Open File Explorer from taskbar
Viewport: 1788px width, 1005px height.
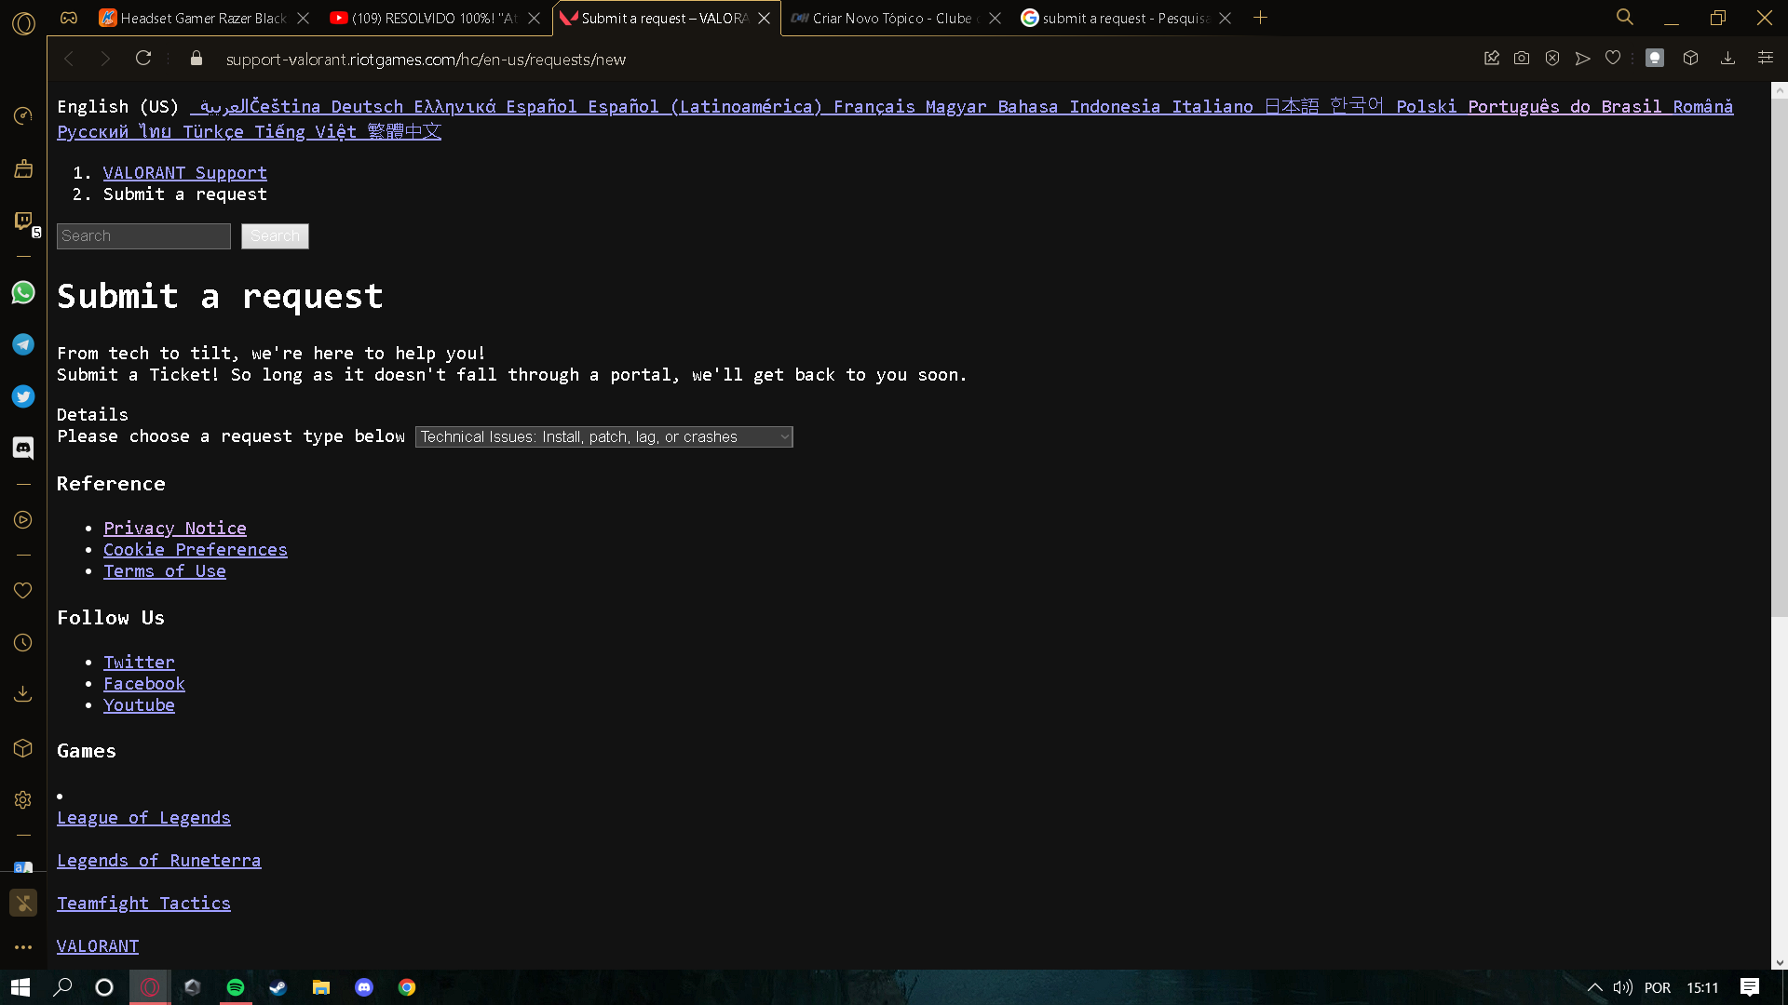(x=320, y=987)
